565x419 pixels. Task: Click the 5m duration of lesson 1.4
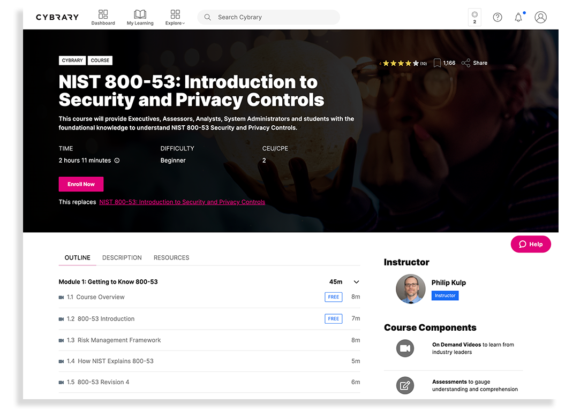point(356,361)
